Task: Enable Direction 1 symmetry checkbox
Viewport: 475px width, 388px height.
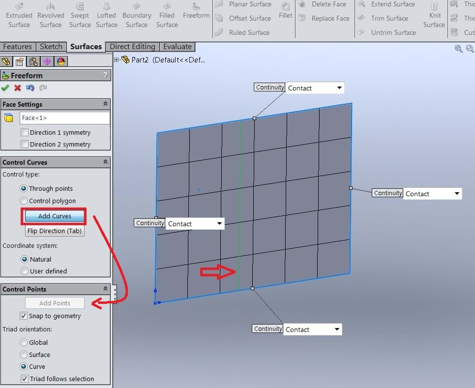Action: pos(25,133)
